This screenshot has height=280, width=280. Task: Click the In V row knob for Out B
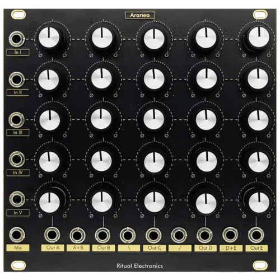pyautogui.click(x=102, y=202)
